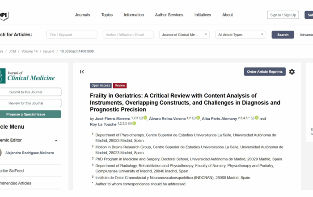313x197 pixels.
Task: Select the Topics menu item
Action: point(107,15)
